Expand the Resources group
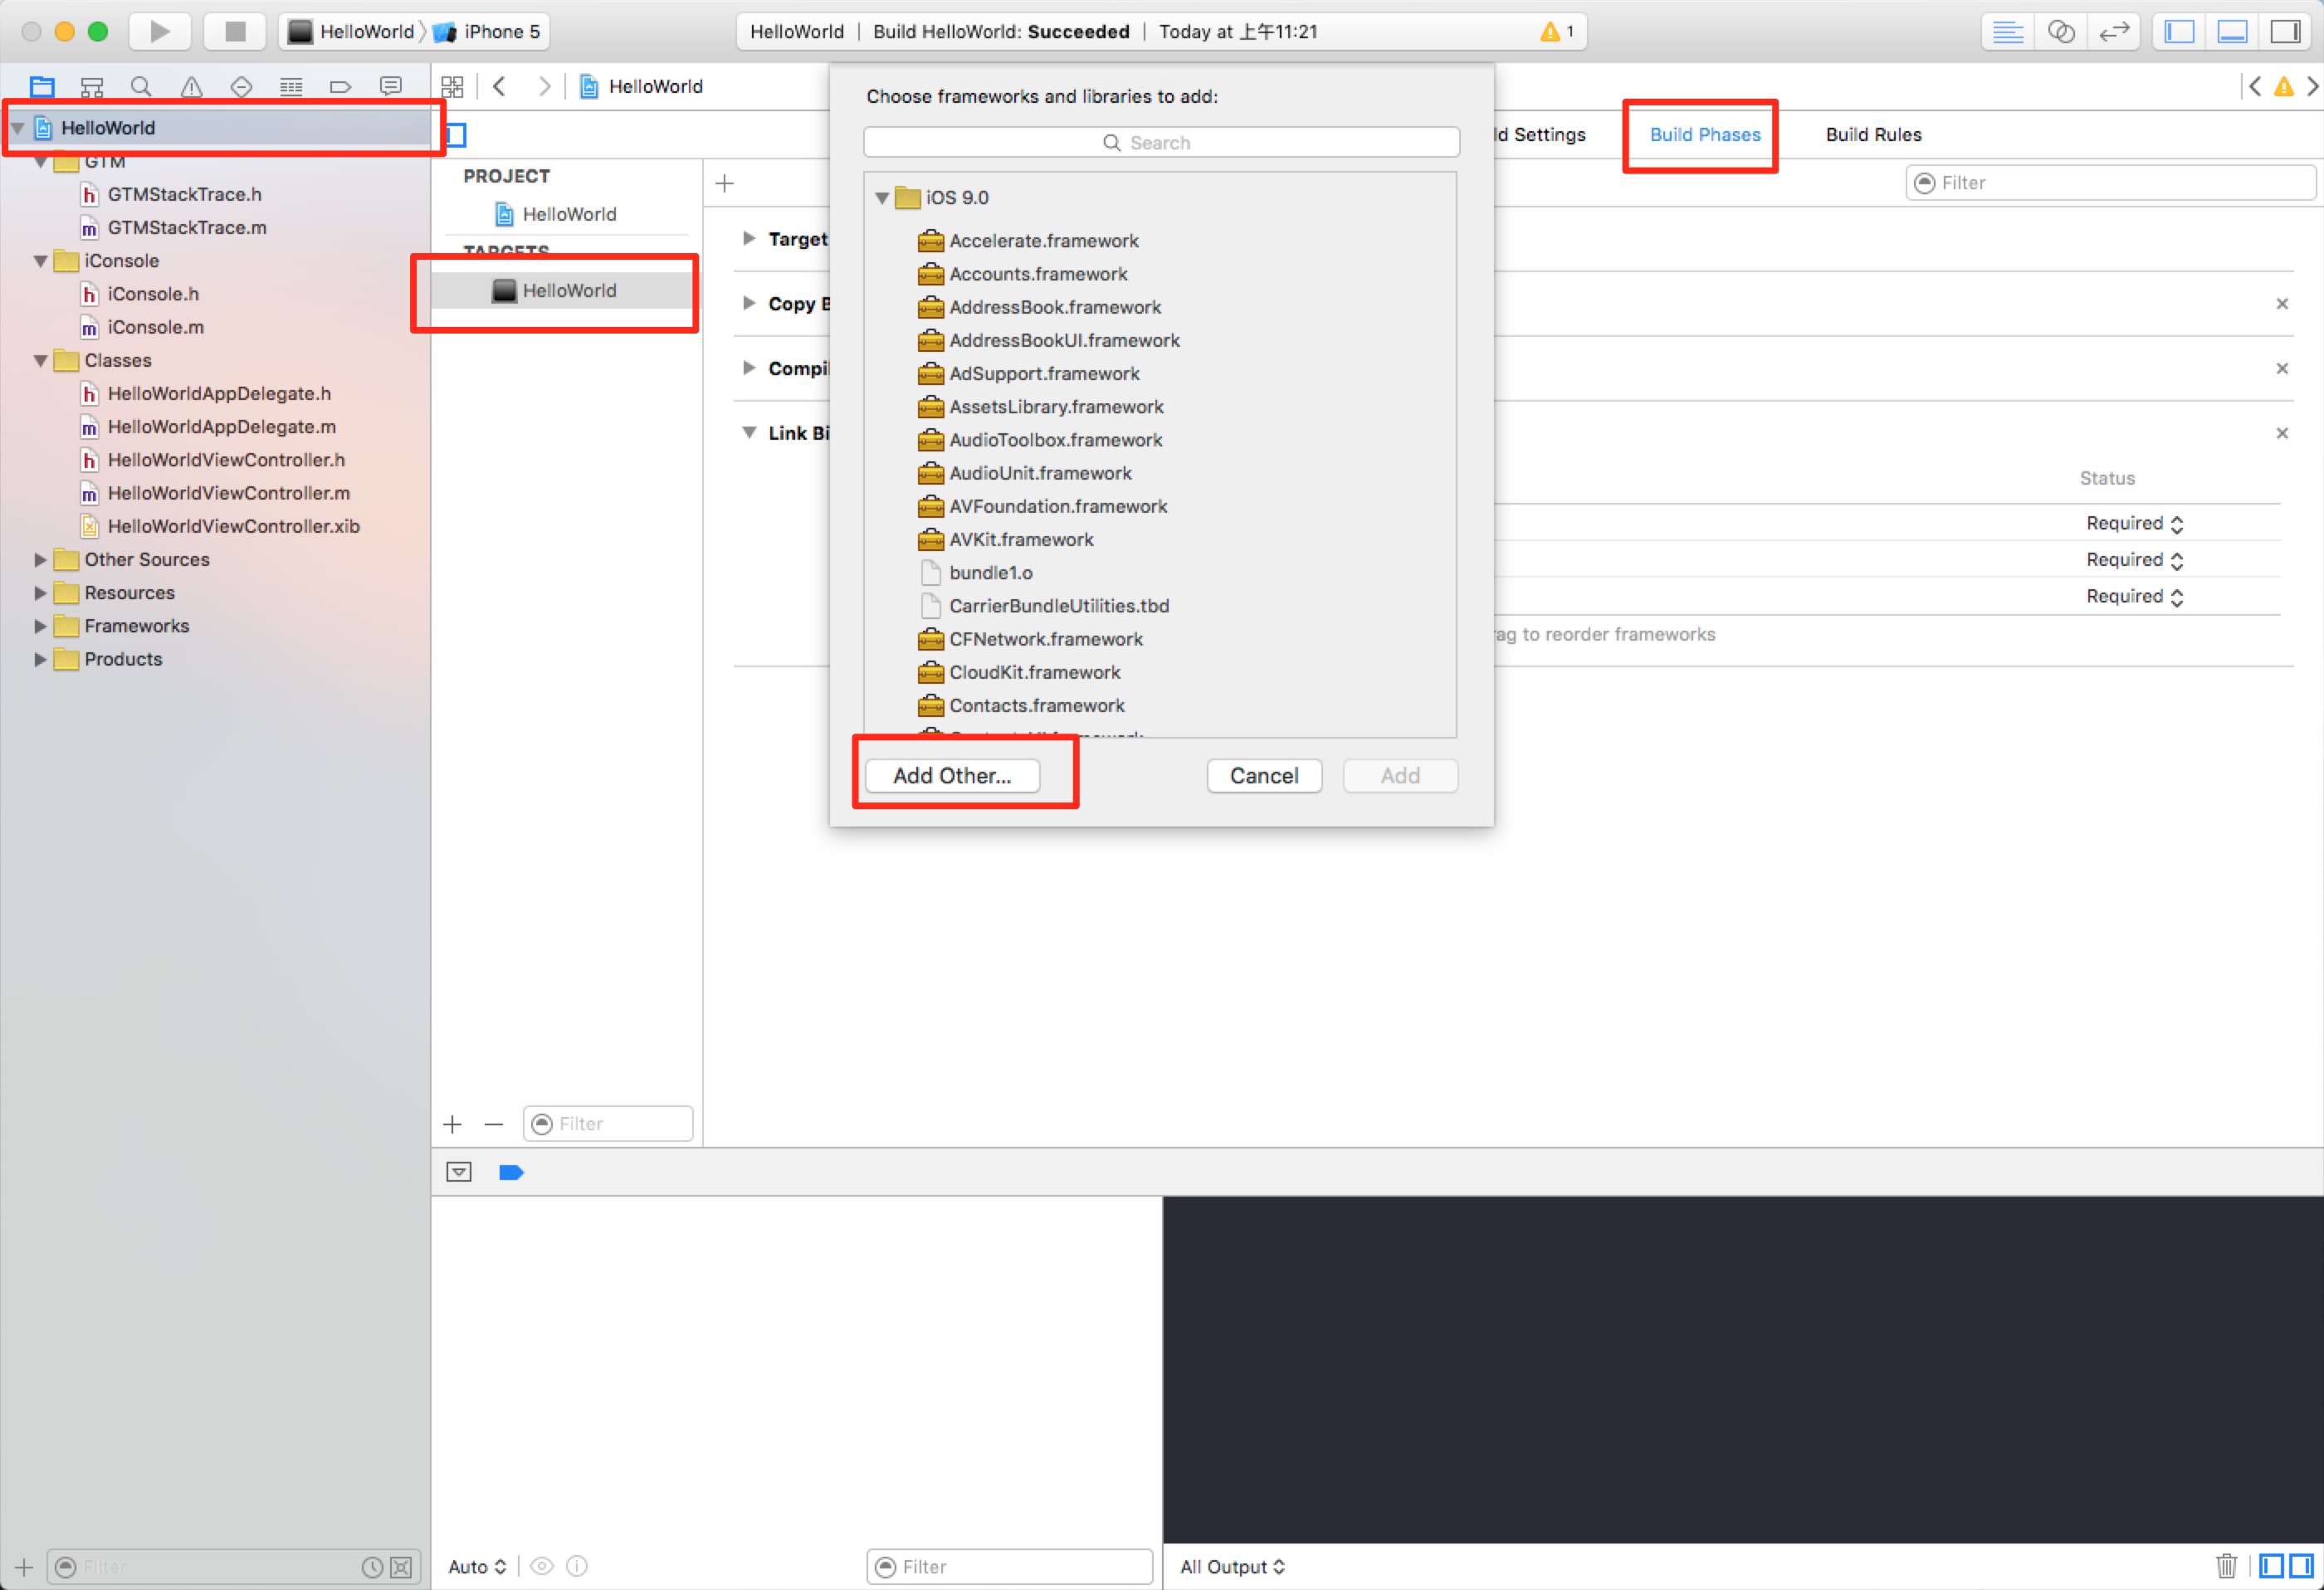 point(40,593)
